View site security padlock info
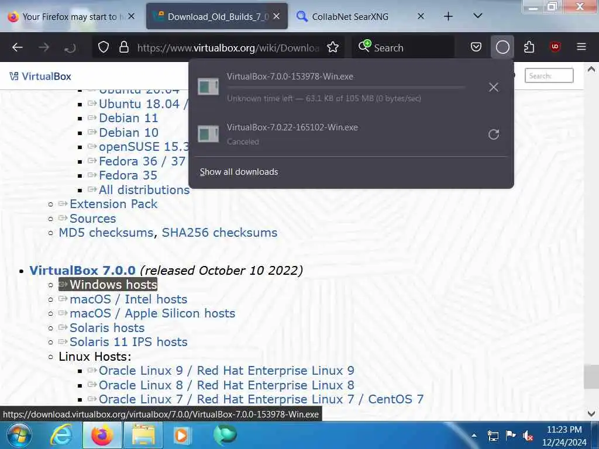This screenshot has width=599, height=449. (124, 47)
